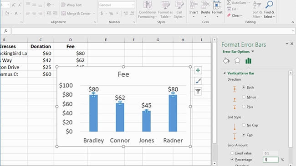This screenshot has height=166, width=296.
Task: Collapse the ribbon with the chevron
Action: (x=293, y=22)
